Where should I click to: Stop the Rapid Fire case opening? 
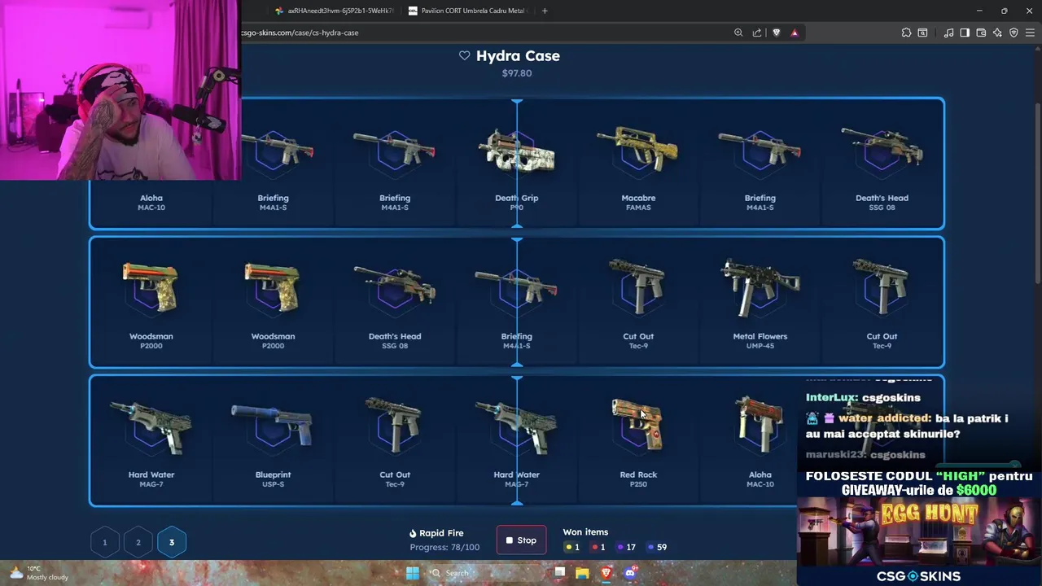coord(521,540)
